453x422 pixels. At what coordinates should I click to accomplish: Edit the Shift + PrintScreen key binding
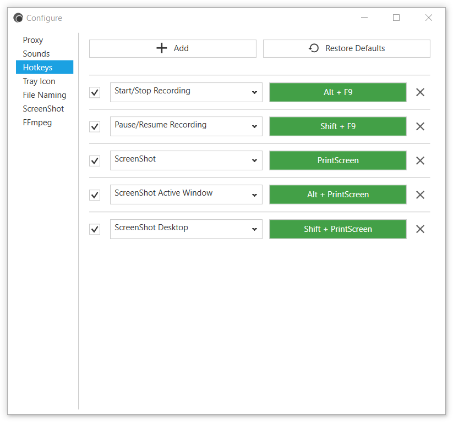338,229
